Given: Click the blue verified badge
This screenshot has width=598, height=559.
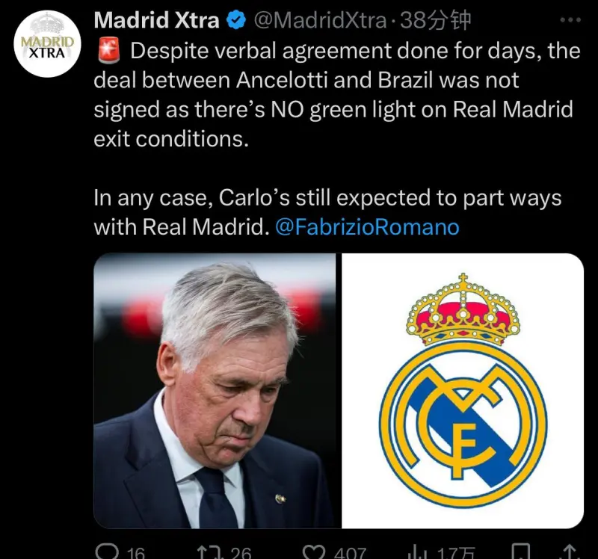Looking at the screenshot, I should tap(236, 20).
